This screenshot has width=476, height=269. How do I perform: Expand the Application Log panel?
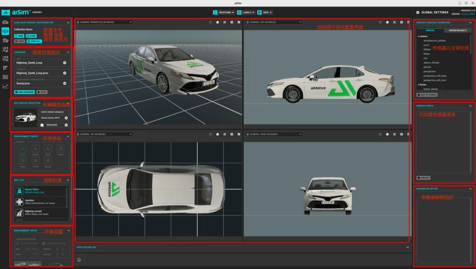[407, 247]
